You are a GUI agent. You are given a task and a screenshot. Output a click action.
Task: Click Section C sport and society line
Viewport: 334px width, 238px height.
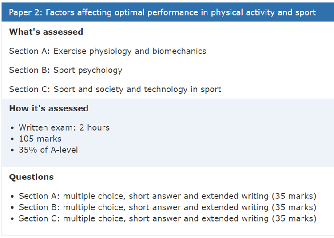(x=115, y=89)
